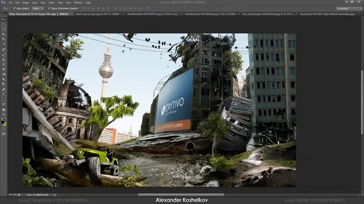The image size is (364, 204).
Task: Toggle Quick Mask mode icon
Action: 3,129
